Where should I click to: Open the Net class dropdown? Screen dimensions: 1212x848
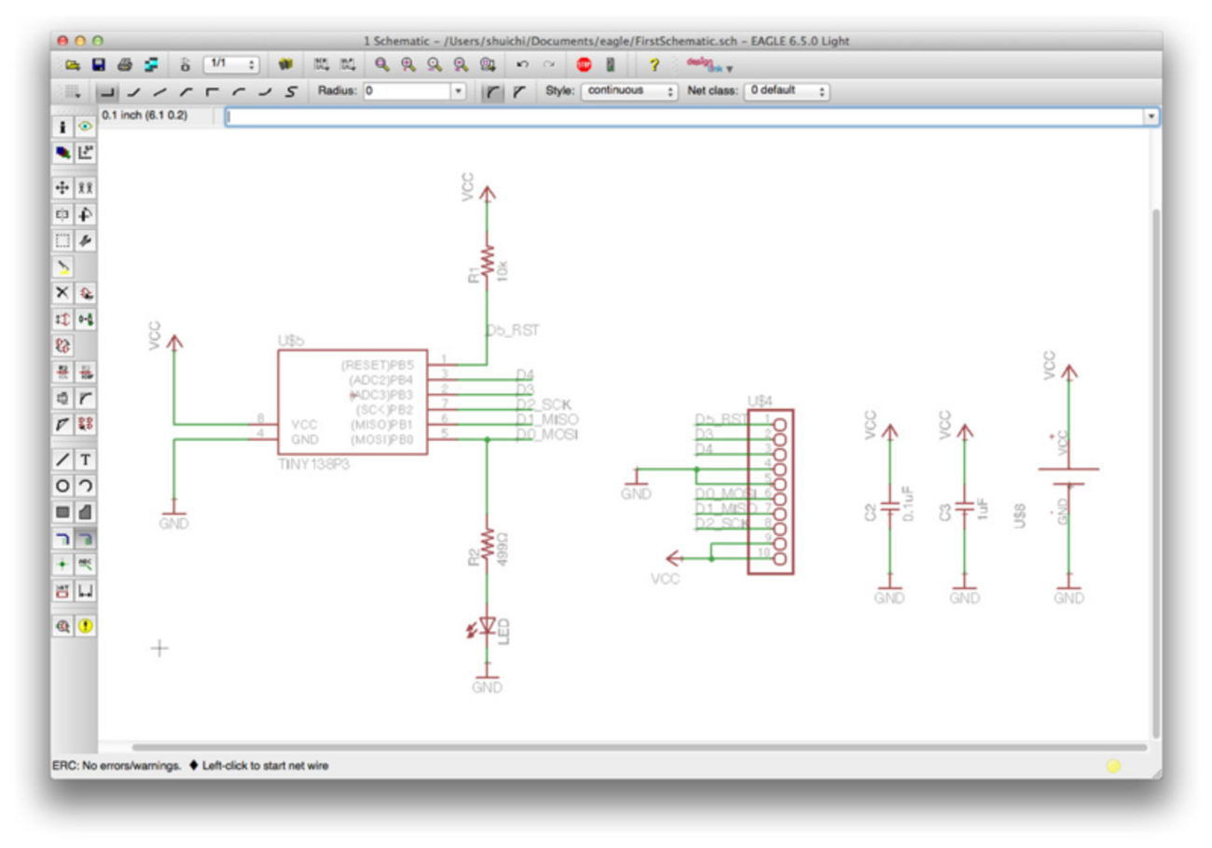pyautogui.click(x=786, y=91)
